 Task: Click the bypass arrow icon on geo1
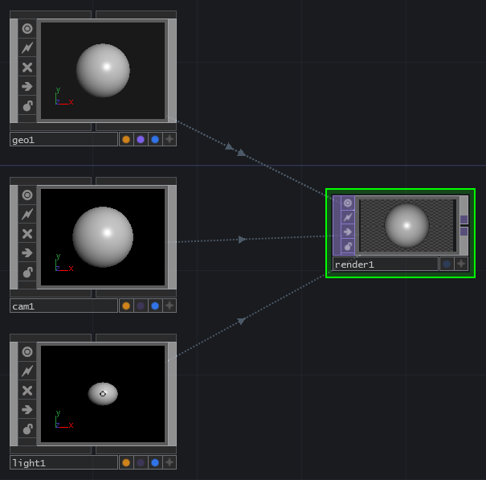[x=27, y=86]
